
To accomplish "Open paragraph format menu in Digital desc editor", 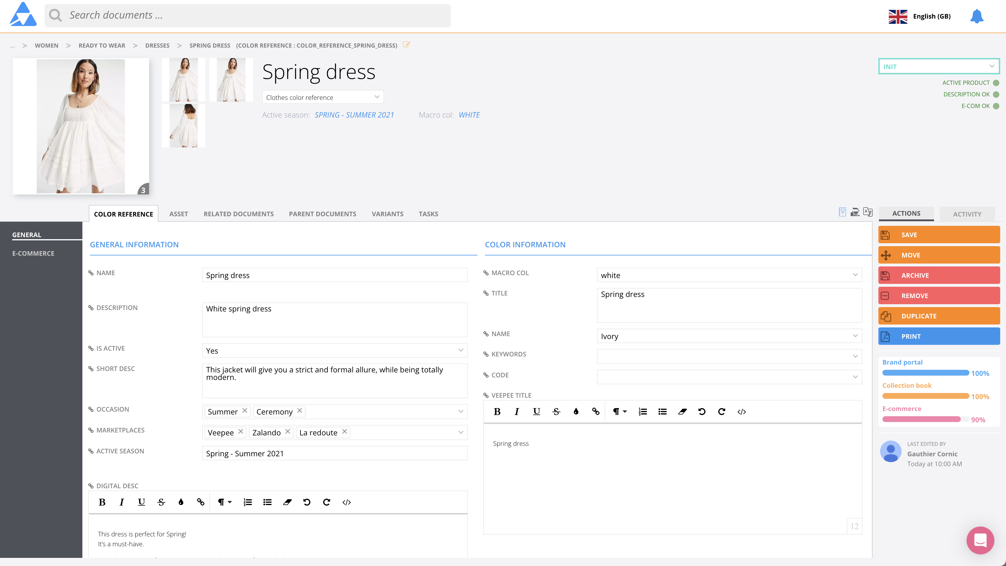I will [x=224, y=502].
